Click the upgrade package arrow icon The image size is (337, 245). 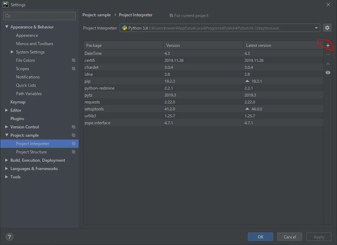(328, 64)
